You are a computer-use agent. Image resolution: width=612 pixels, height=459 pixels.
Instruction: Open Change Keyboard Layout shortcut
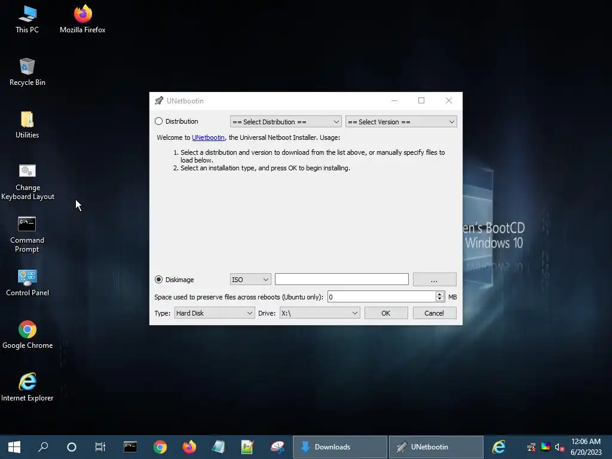(x=27, y=182)
